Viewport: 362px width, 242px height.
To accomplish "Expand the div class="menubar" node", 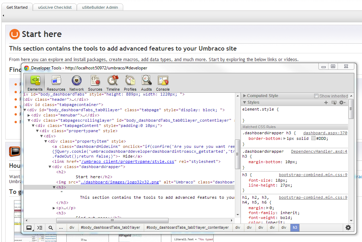I will coord(29,115).
